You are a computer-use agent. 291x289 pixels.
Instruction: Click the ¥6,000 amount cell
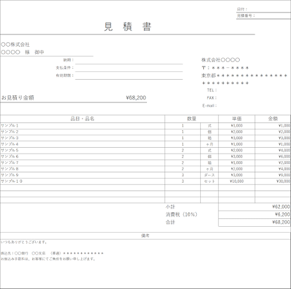coord(273,157)
